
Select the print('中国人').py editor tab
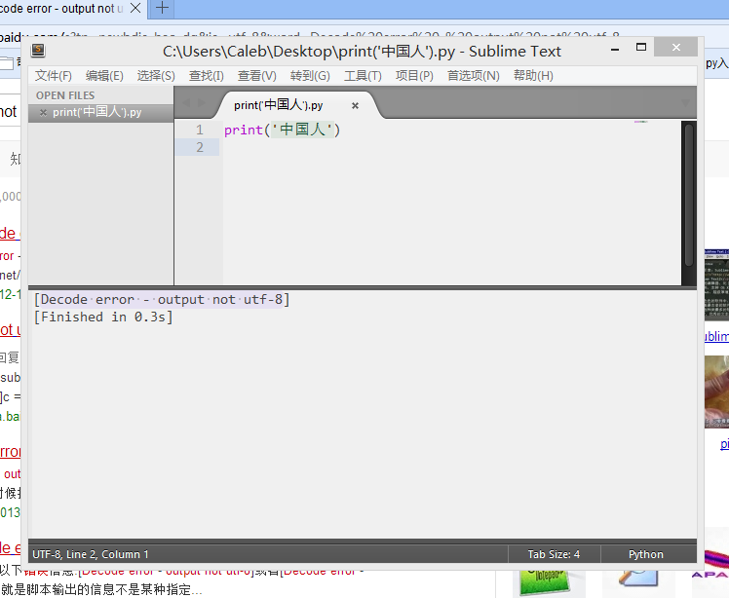[296, 105]
